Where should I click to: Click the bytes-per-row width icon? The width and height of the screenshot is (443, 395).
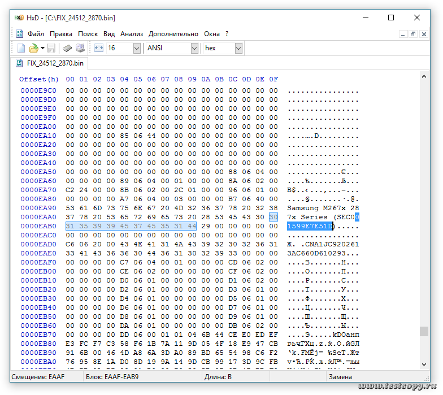[99, 49]
